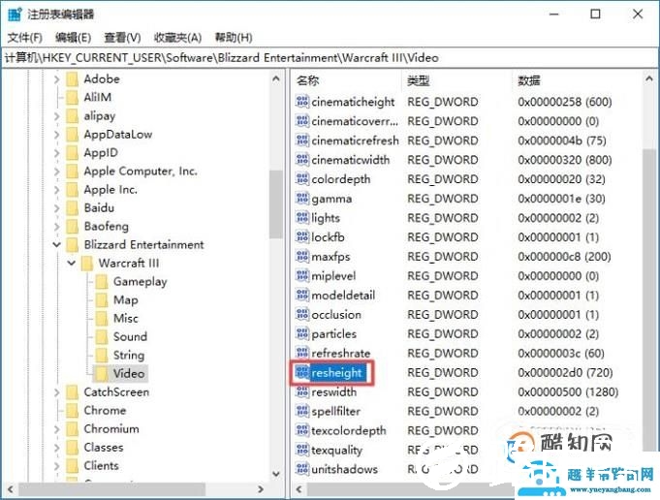660x500 pixels.
Task: Open the 查看(V) menu
Action: click(x=122, y=38)
